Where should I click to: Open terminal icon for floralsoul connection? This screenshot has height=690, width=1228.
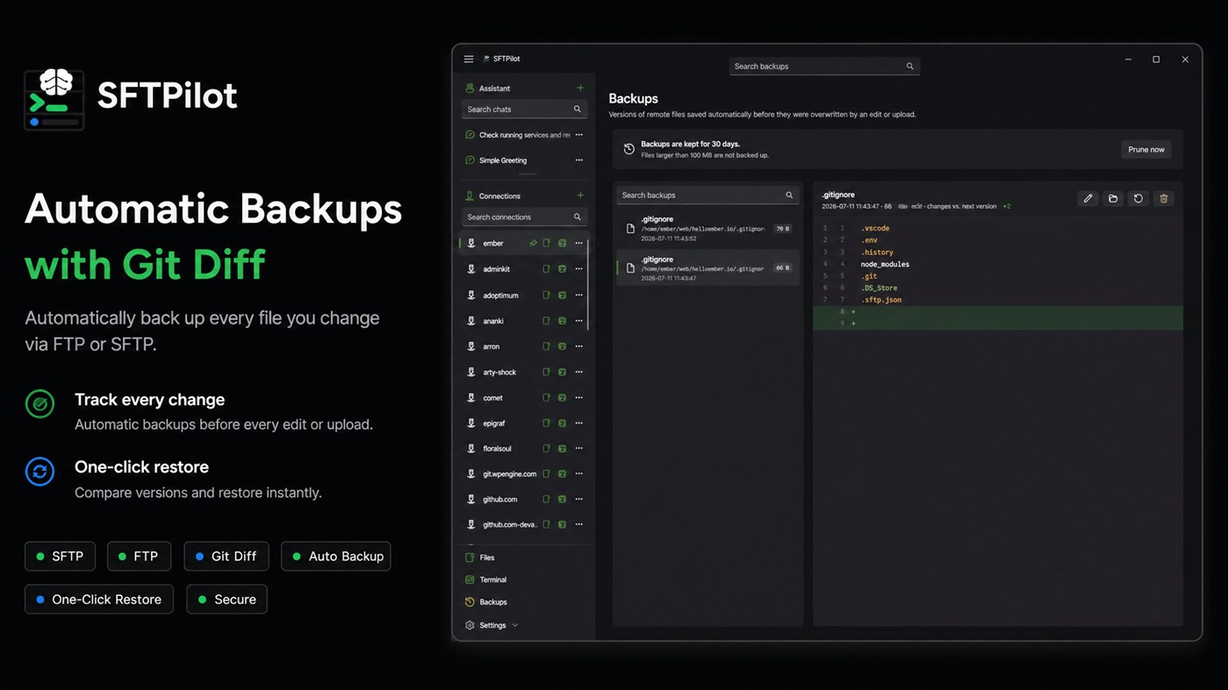[x=562, y=448]
